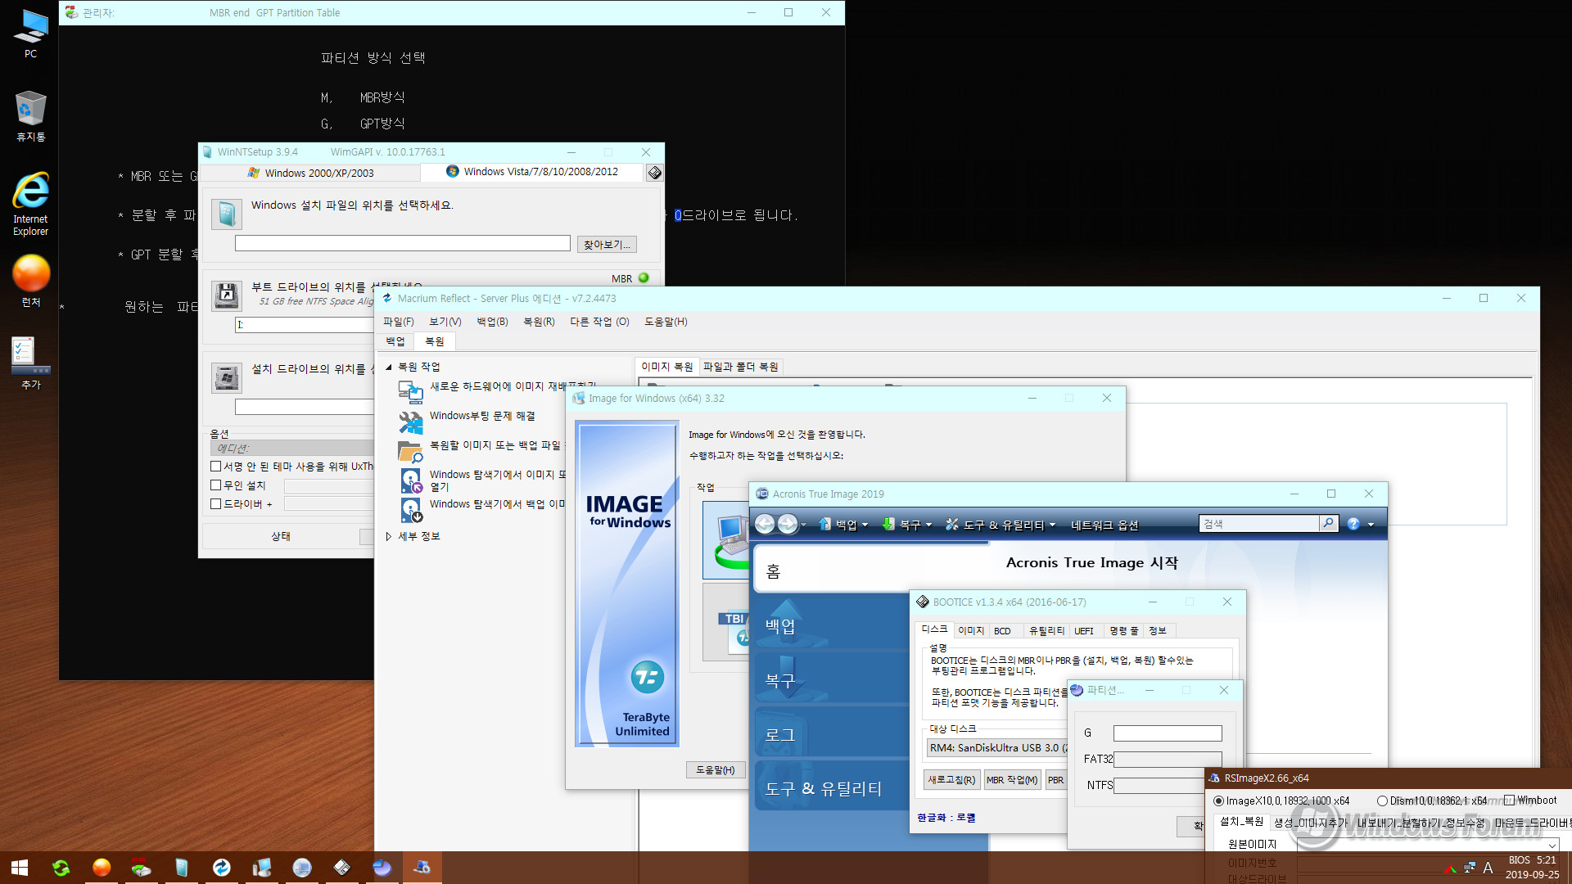Enable the 무인 설치 checkbox in WinNTSetup
1572x884 pixels.
click(216, 485)
